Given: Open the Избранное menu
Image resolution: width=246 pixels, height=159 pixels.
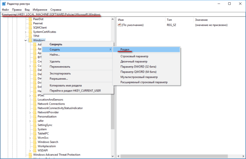Looking at the screenshot, I should point(40,10).
